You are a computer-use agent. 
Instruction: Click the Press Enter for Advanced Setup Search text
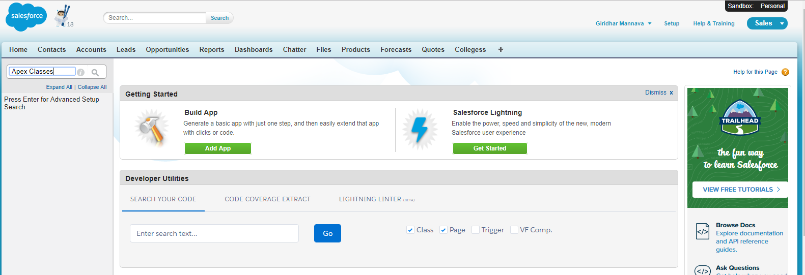coord(51,103)
